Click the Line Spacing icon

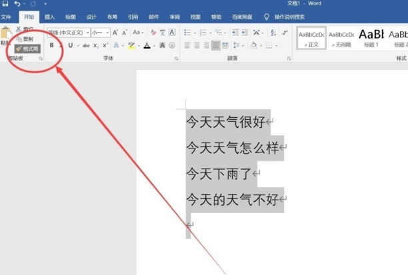coord(237,45)
